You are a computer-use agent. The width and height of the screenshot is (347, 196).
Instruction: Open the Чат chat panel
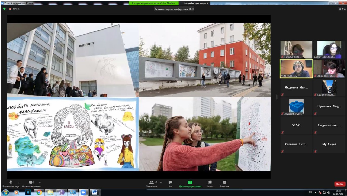point(170,183)
